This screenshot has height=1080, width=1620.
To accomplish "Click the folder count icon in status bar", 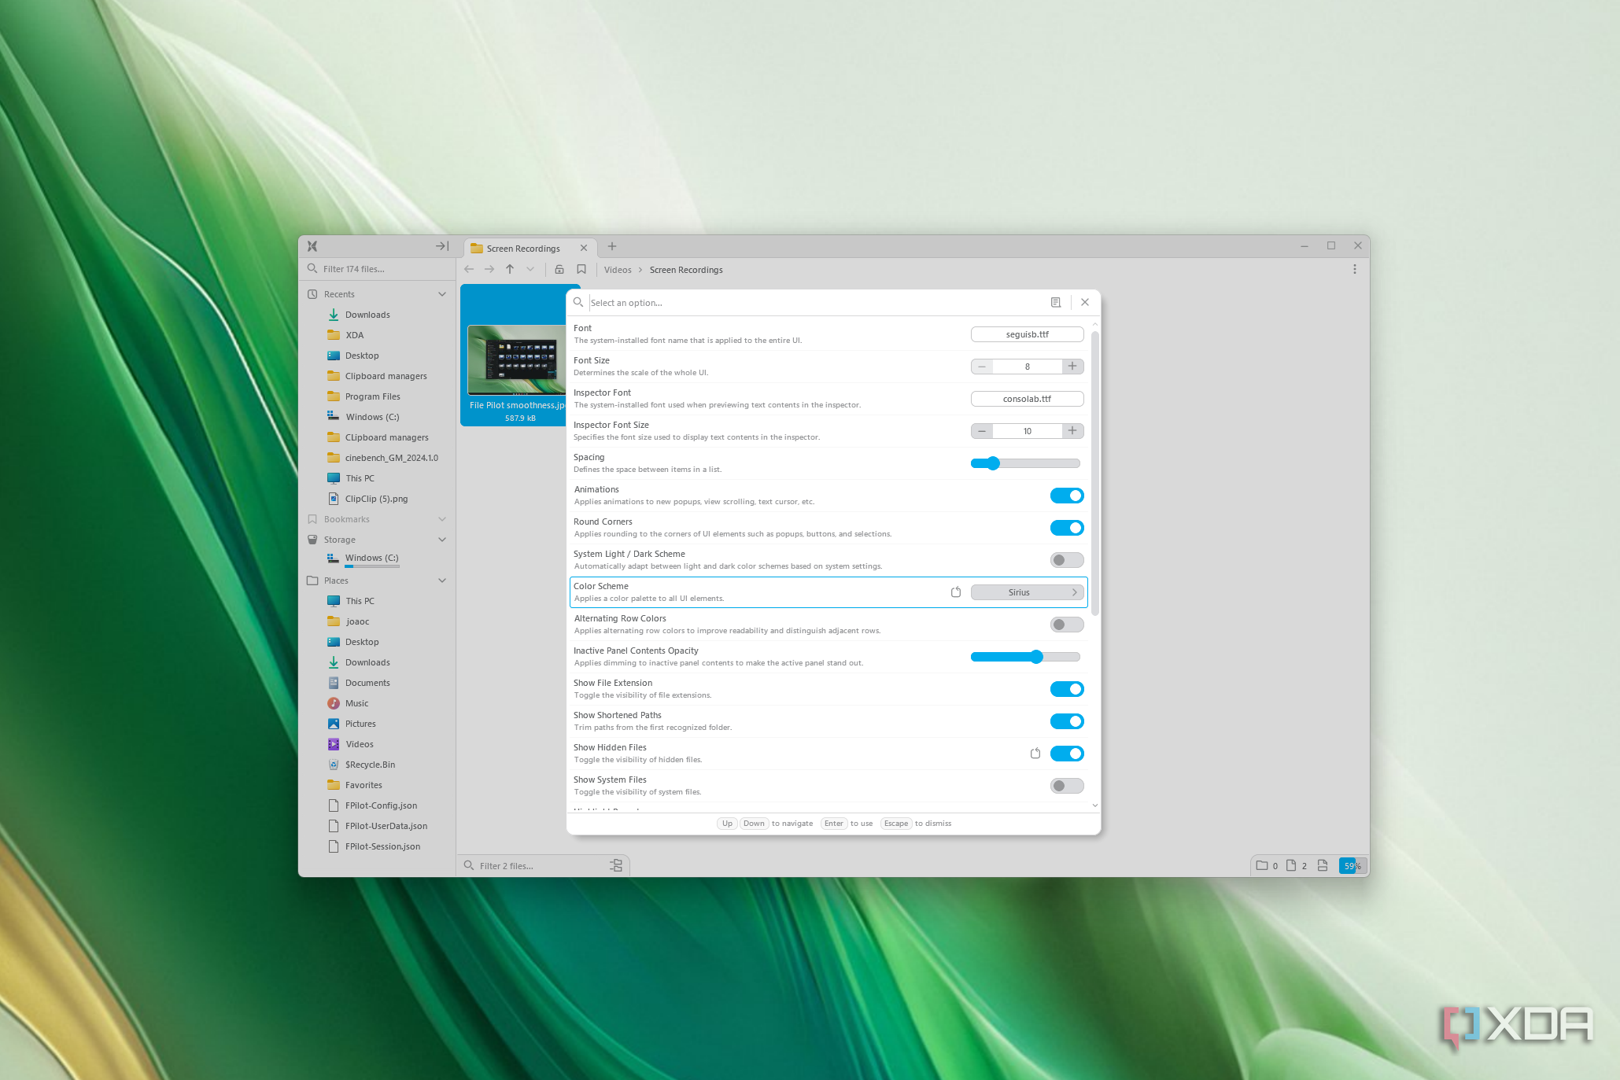I will click(1262, 865).
